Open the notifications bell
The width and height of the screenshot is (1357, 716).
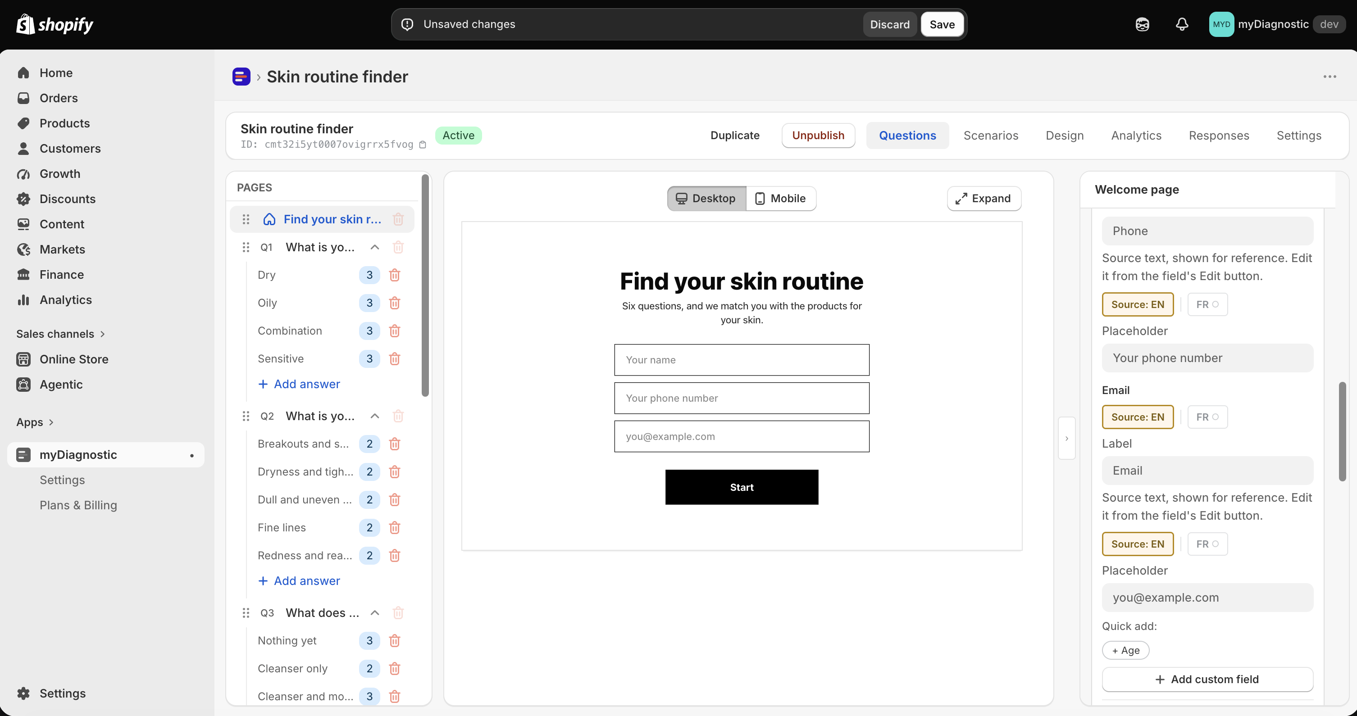tap(1182, 24)
